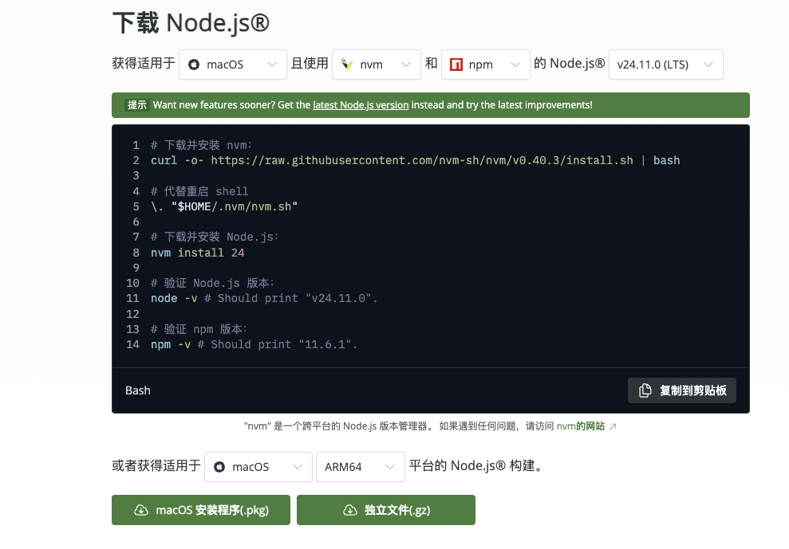Image resolution: width=789 pixels, height=549 pixels.
Task: Click the download icon on the macOS .pkg button
Action: coord(141,510)
